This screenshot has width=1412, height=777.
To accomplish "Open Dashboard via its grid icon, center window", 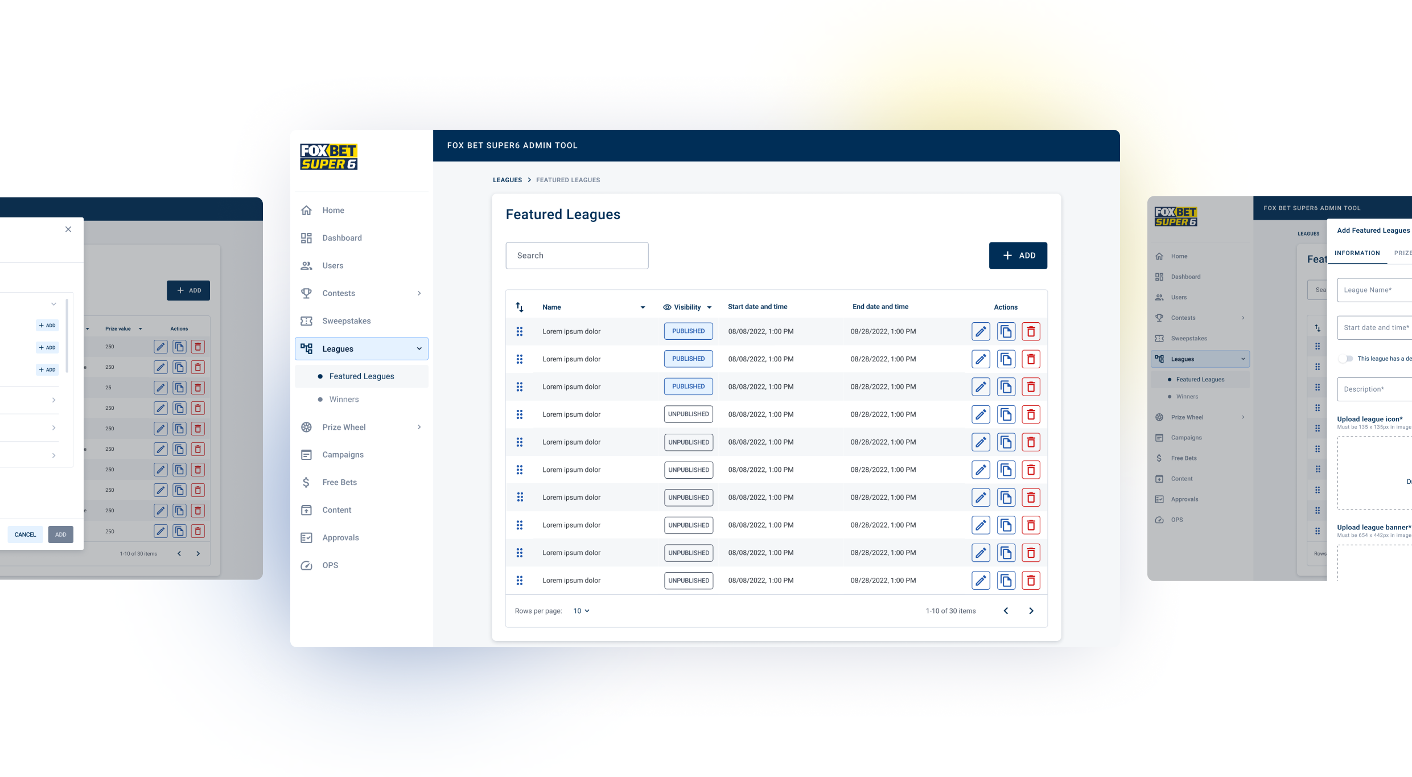I will coord(306,238).
